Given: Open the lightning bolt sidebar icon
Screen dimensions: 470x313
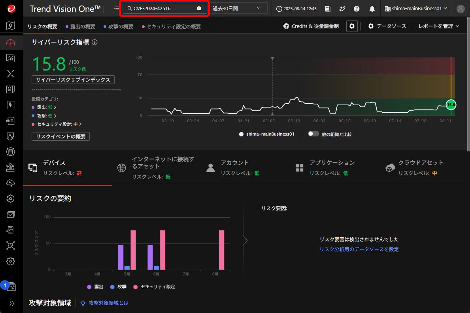Looking at the screenshot, I should coord(11,105).
